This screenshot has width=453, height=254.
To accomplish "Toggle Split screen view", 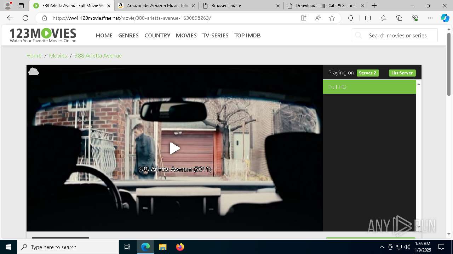I will click(x=368, y=18).
